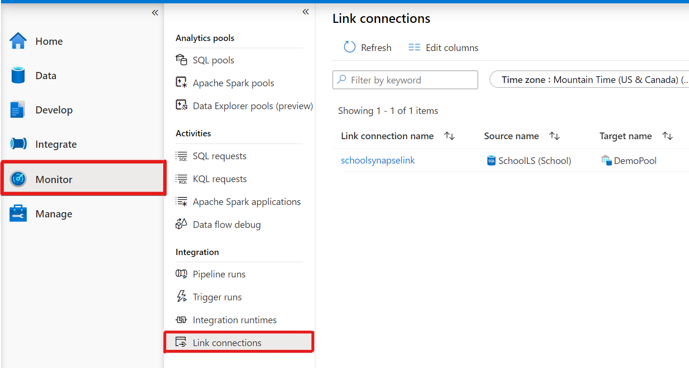This screenshot has height=368, width=689.
Task: Select Pipeline runs under Integration
Action: [x=219, y=274]
